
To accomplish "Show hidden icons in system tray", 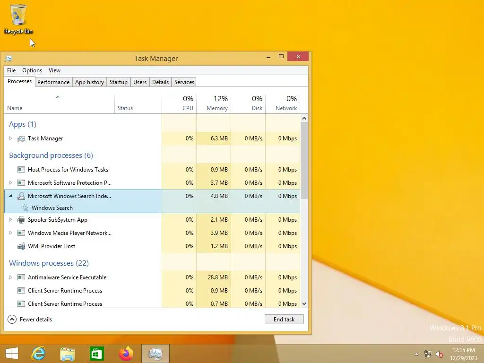I will pyautogui.click(x=416, y=354).
